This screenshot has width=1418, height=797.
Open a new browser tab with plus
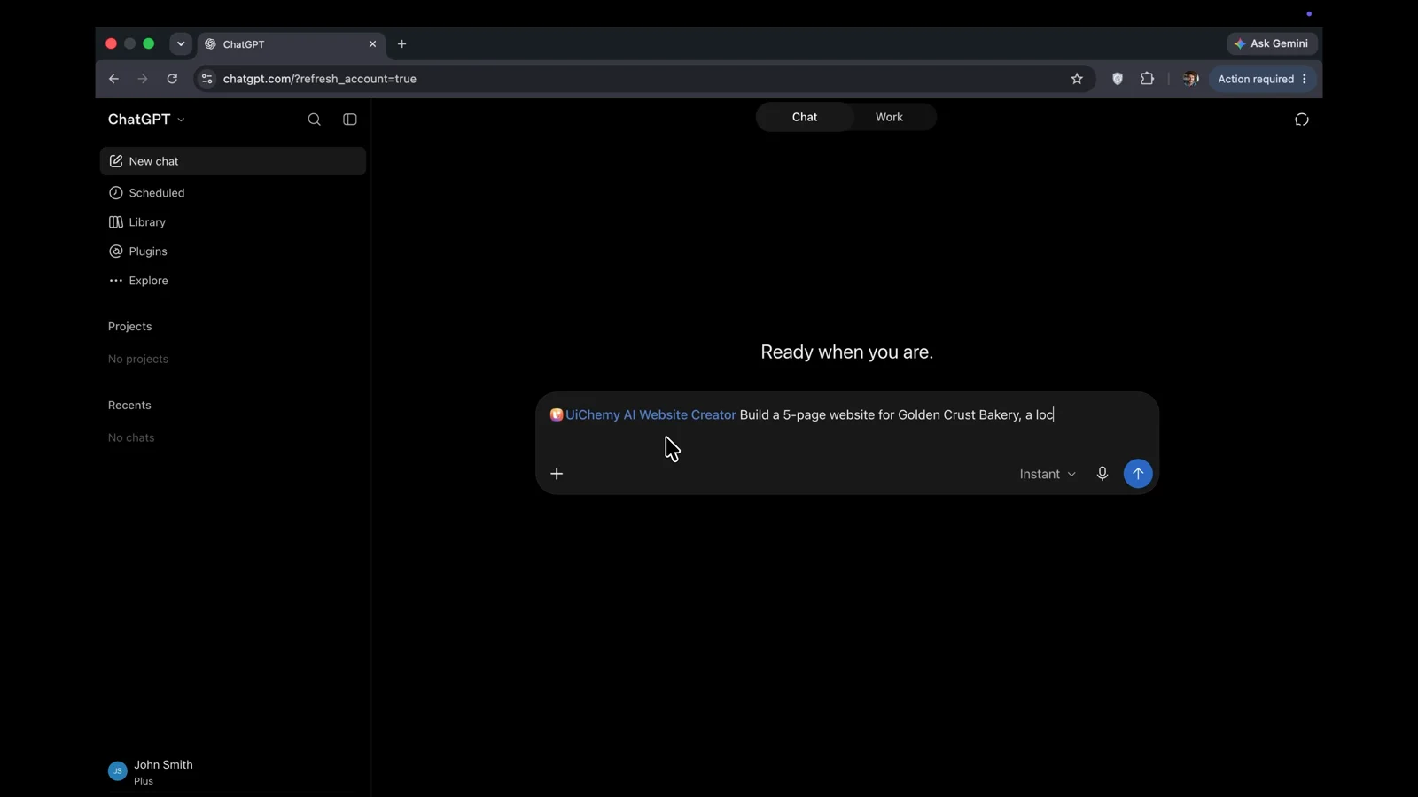401,43
